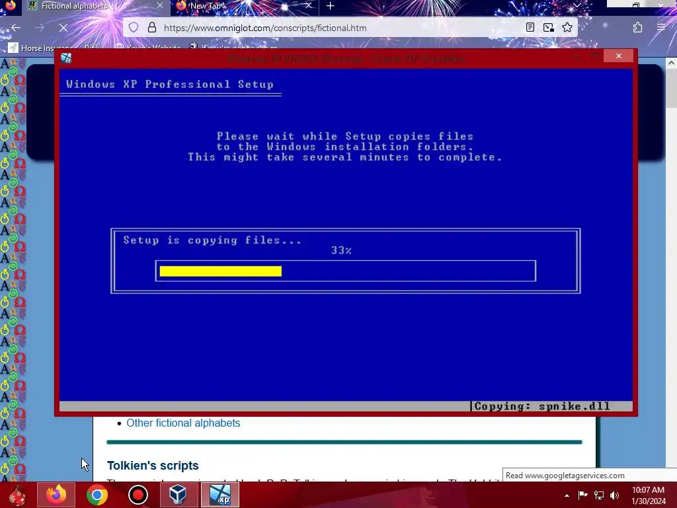
Task: Stop loading the page in Firefox
Action: [x=63, y=28]
